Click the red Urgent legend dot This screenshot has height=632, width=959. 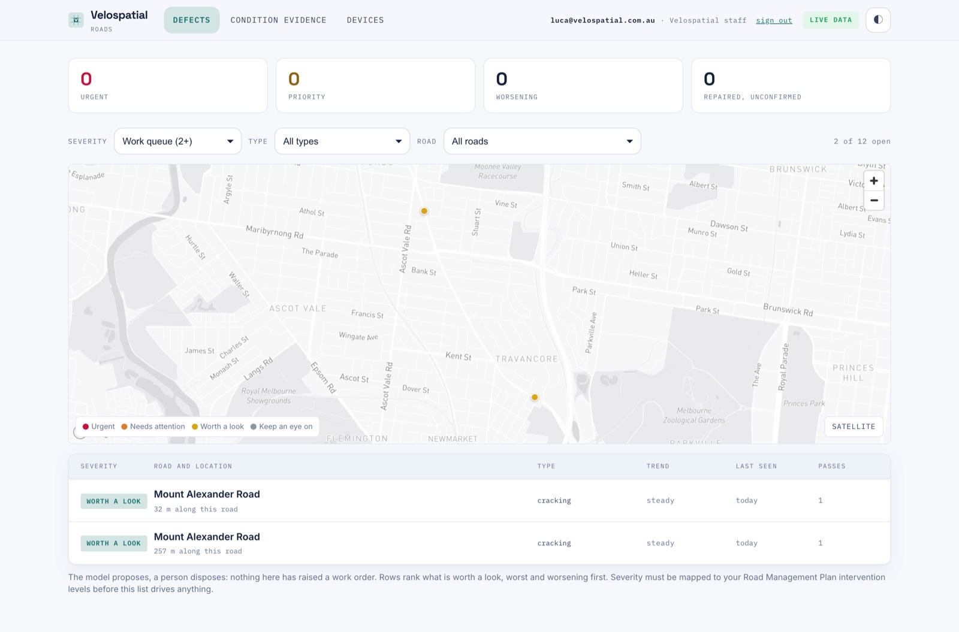86,427
